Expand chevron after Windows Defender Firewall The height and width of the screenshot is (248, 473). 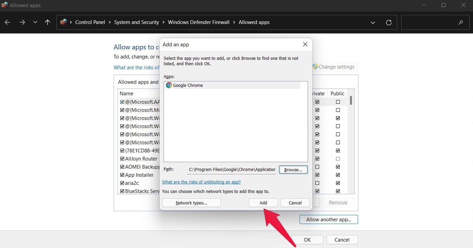coord(234,22)
